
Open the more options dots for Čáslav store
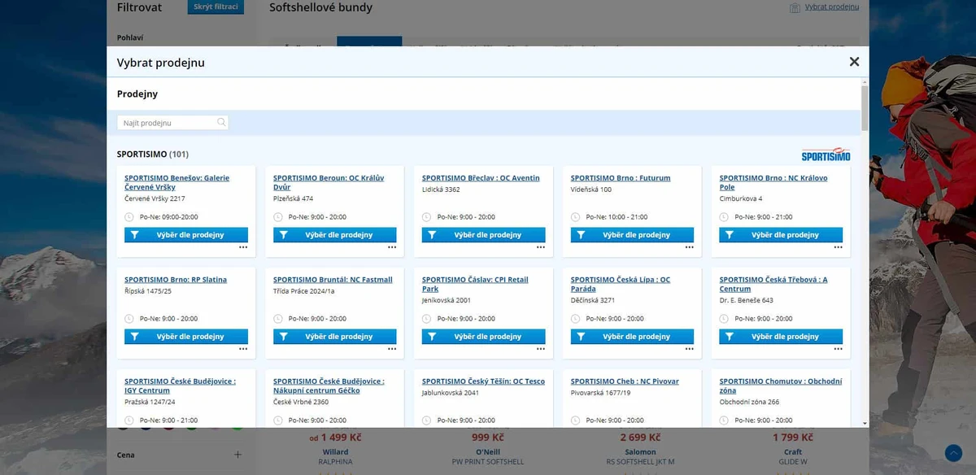click(x=541, y=349)
